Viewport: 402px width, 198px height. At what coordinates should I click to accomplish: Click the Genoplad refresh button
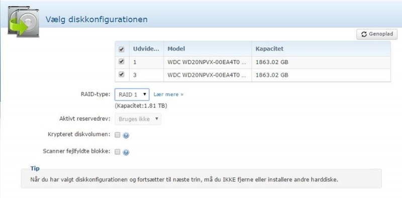377,34
